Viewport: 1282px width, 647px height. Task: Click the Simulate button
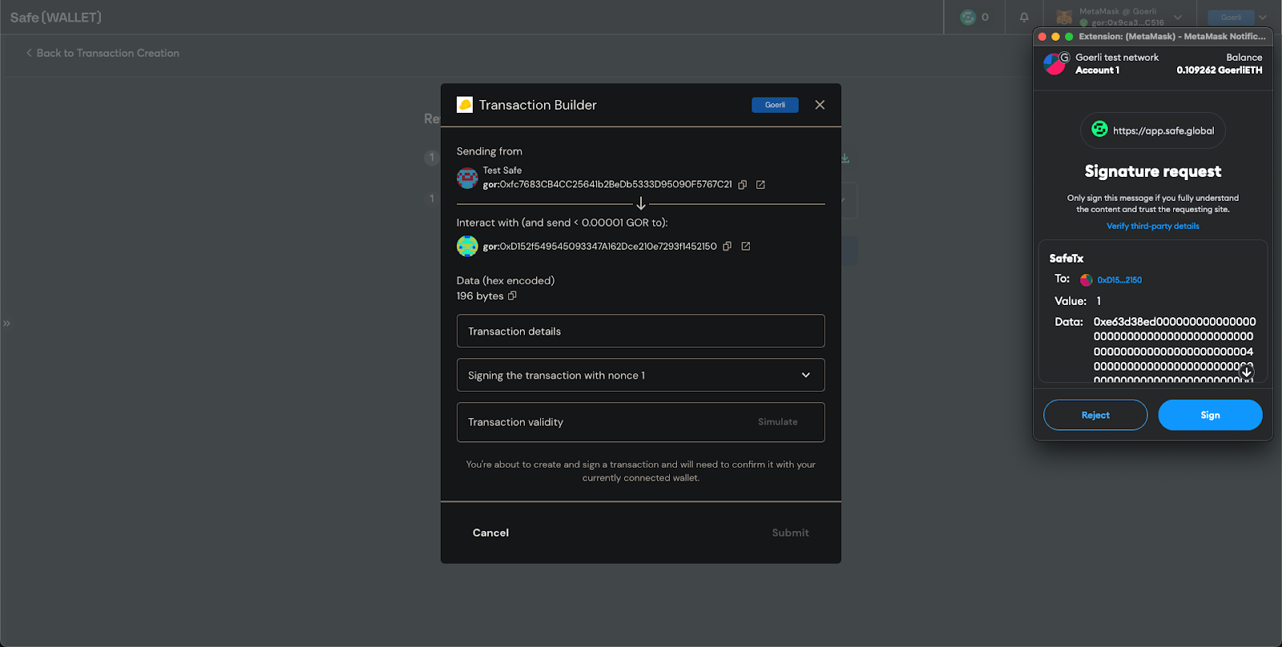point(777,422)
